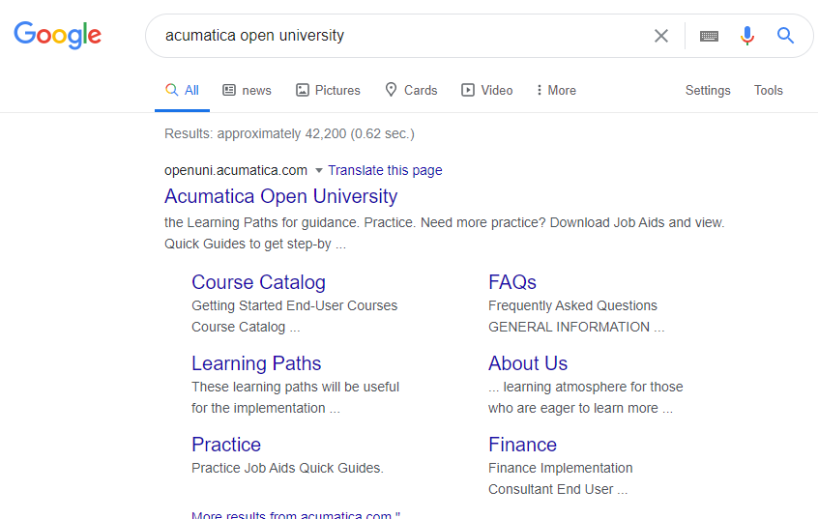Open search Settings
Image resolution: width=818 pixels, height=519 pixels.
(x=708, y=90)
